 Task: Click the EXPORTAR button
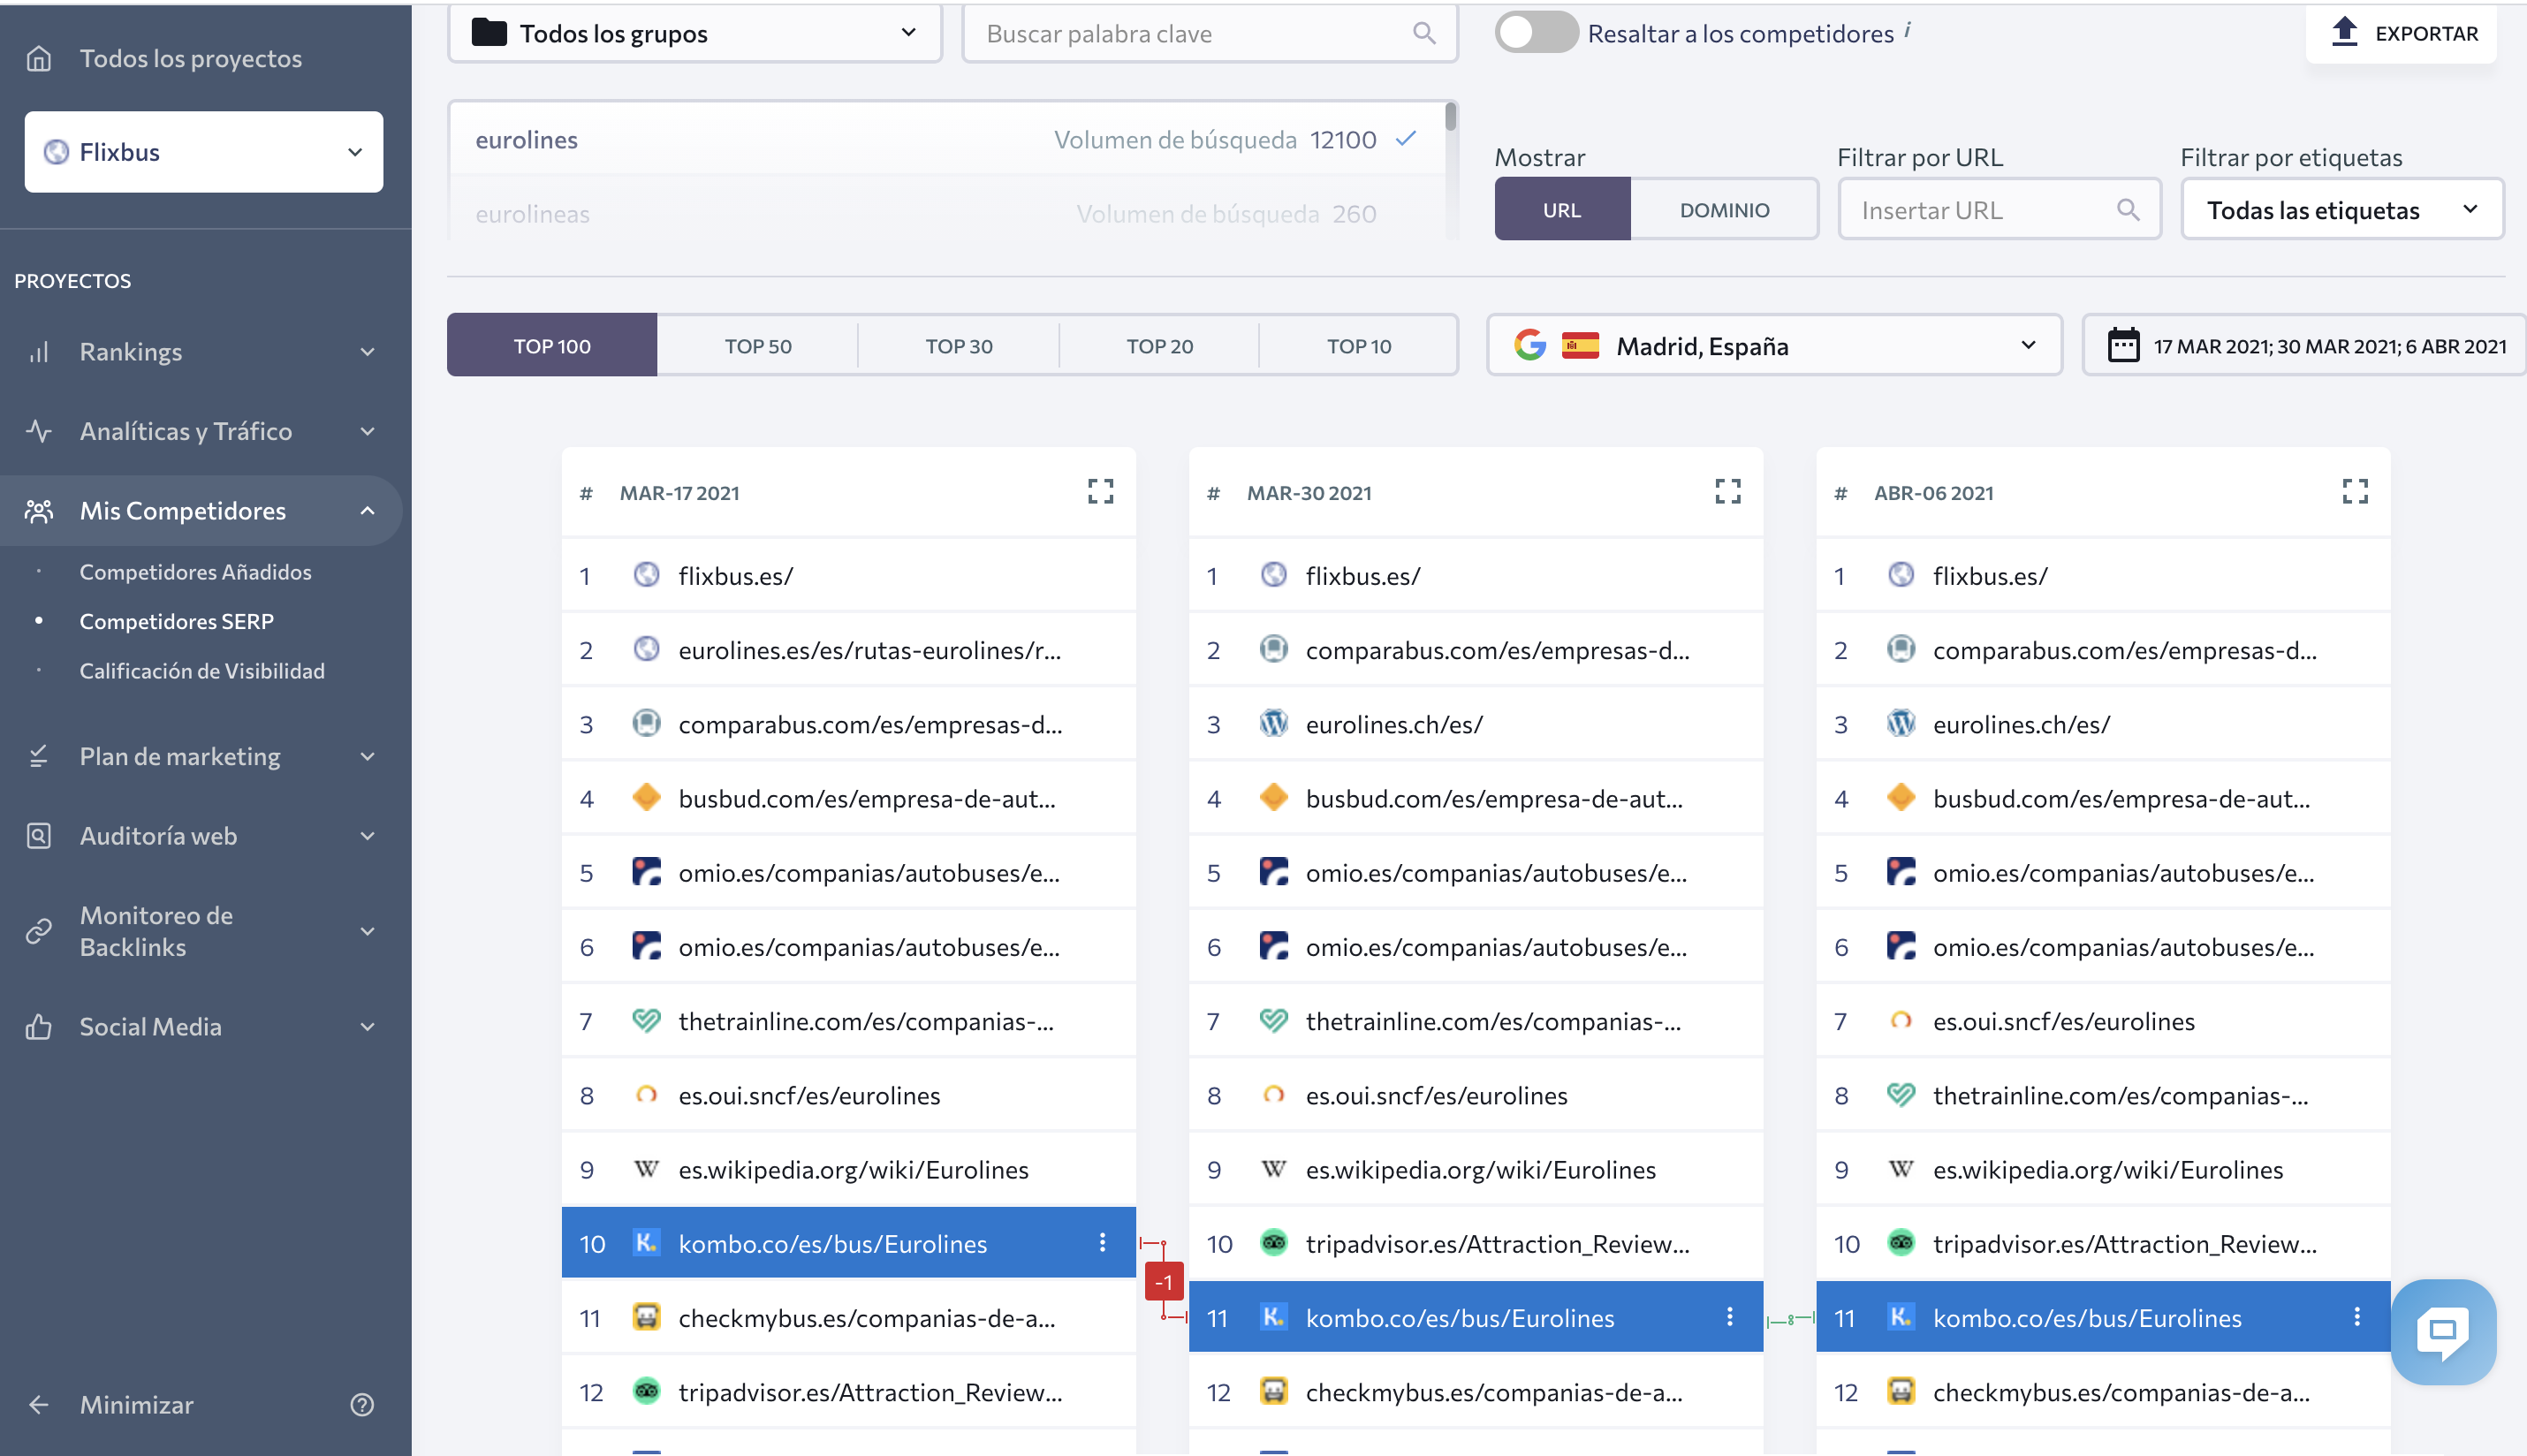pyautogui.click(x=2402, y=33)
